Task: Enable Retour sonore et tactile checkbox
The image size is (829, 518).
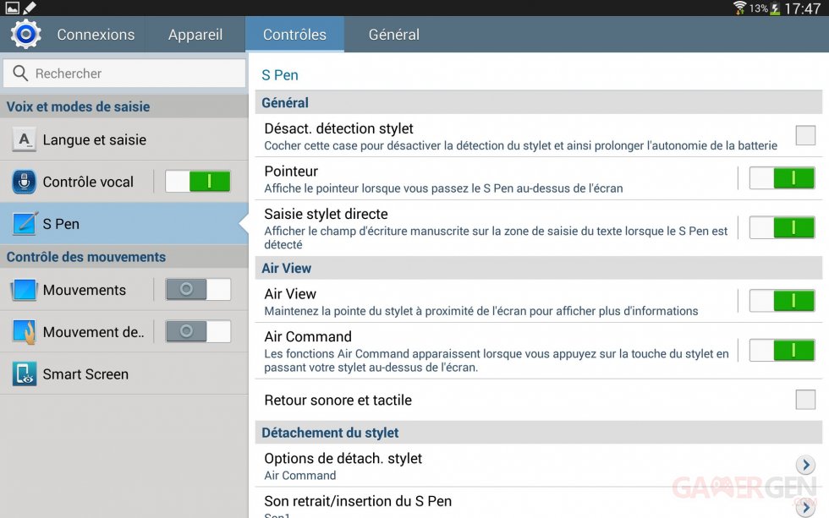Action: coord(805,400)
